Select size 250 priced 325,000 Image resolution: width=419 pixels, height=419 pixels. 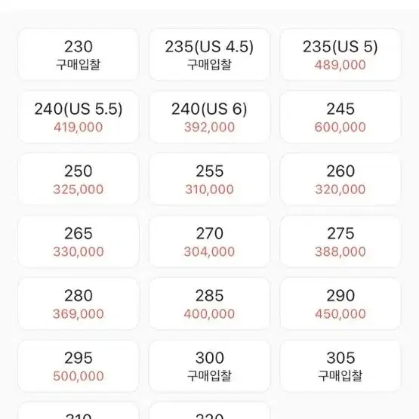[x=79, y=179]
